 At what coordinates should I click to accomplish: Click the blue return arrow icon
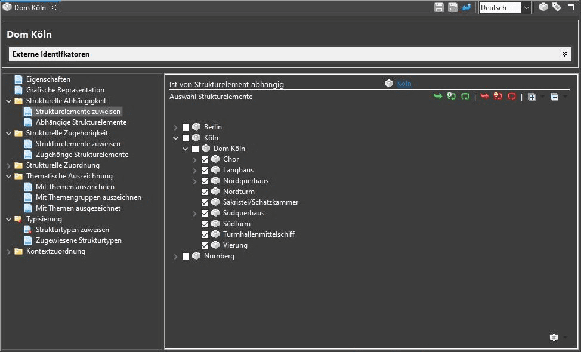[466, 7]
